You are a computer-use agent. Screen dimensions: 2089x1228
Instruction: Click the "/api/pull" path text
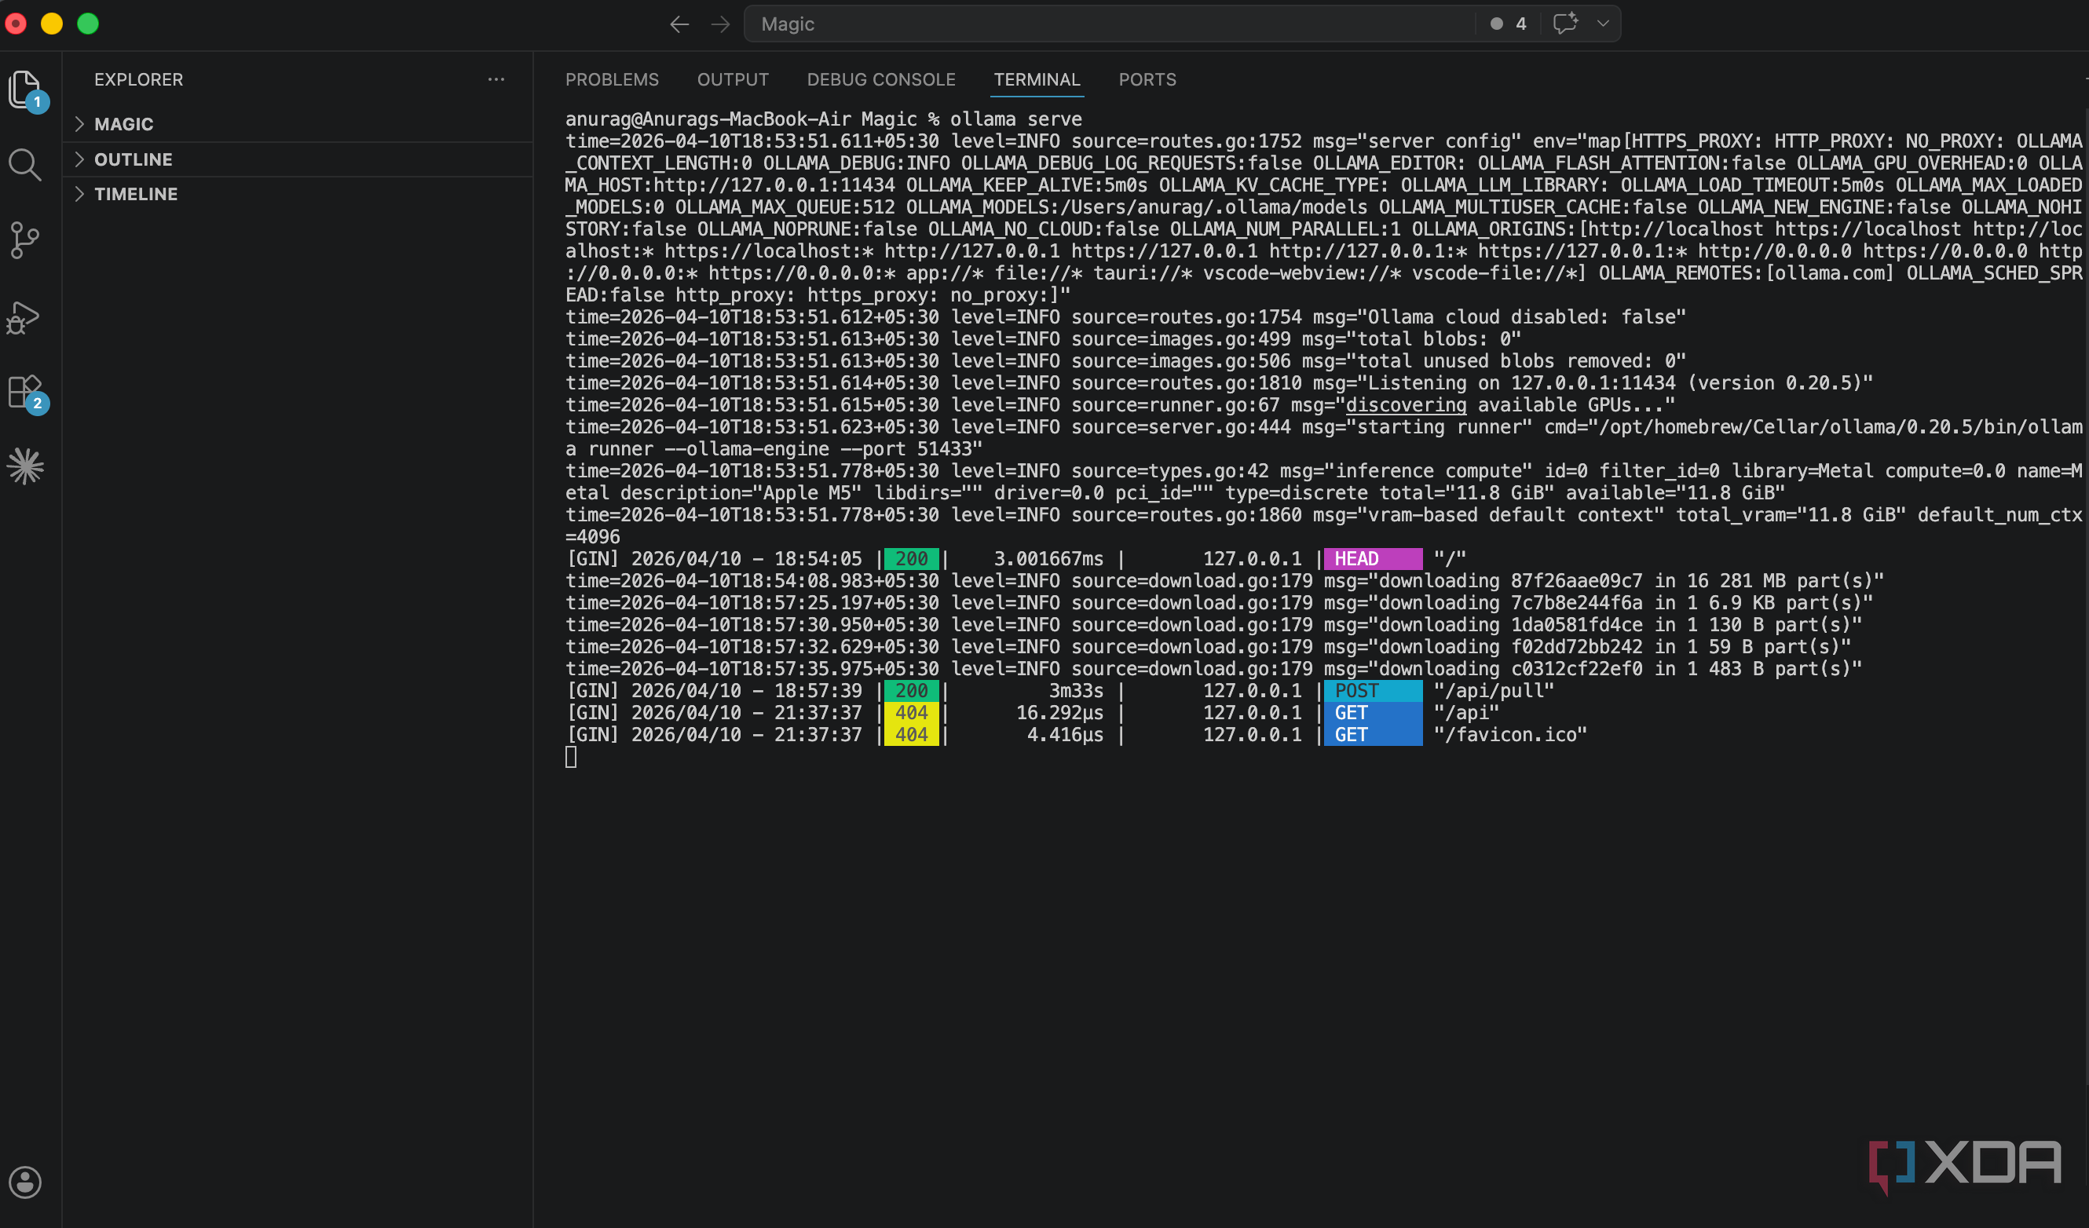(1494, 691)
